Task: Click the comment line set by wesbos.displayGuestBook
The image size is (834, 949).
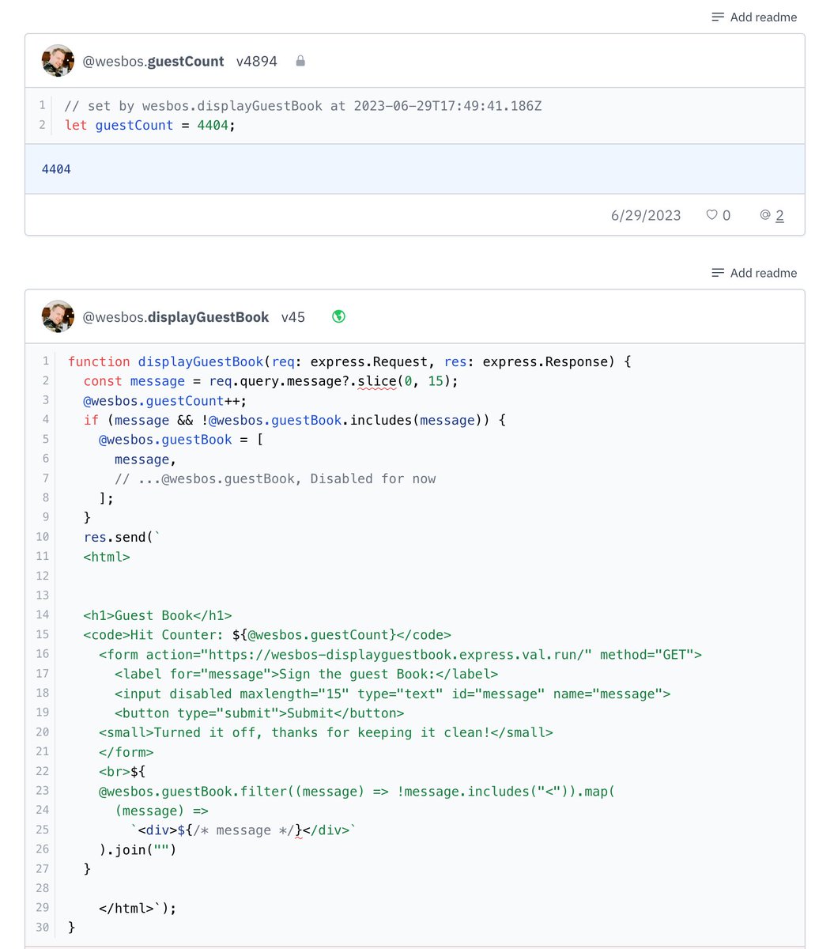Action: point(303,105)
